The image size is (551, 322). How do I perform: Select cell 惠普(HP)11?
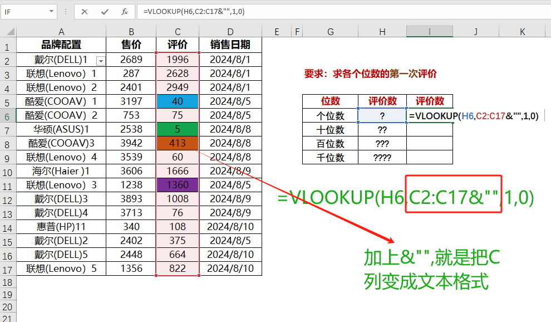pyautogui.click(x=61, y=227)
